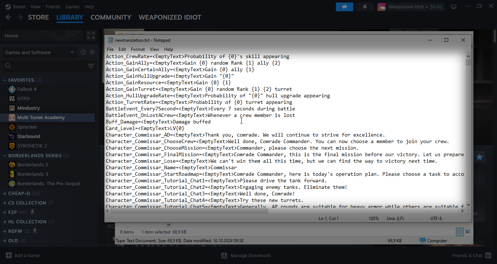Click the Character_Commissar_Name line in Notepad
This screenshot has height=264, width=497.
pyautogui.click(x=171, y=167)
